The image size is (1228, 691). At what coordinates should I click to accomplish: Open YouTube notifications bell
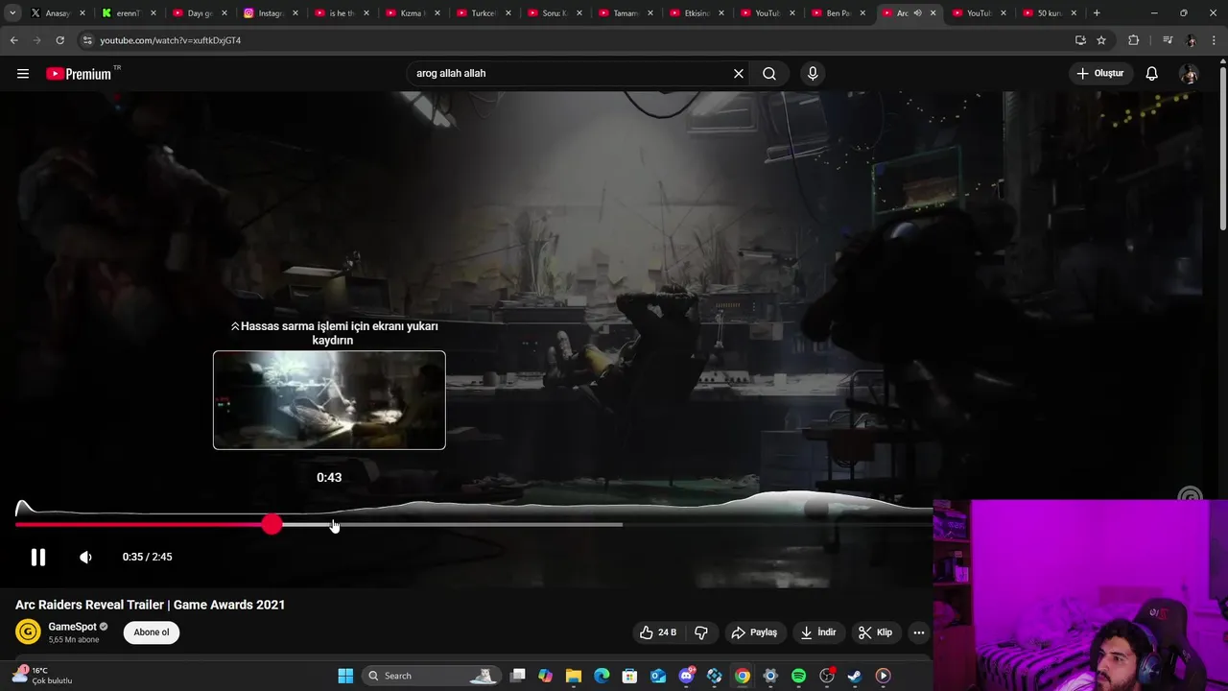(x=1151, y=73)
